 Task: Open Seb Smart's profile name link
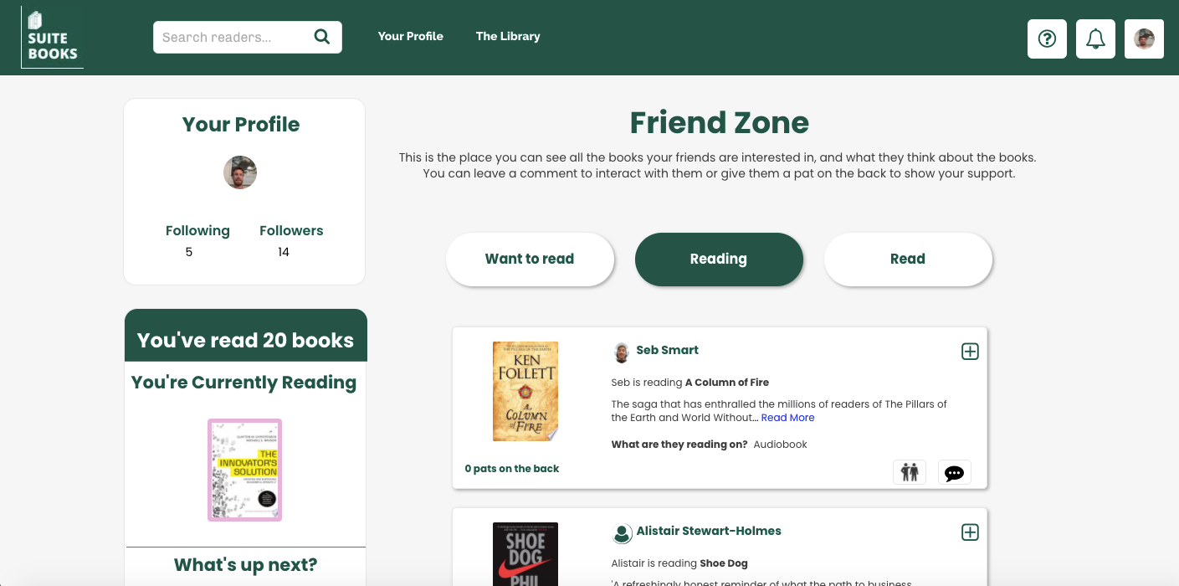click(667, 350)
